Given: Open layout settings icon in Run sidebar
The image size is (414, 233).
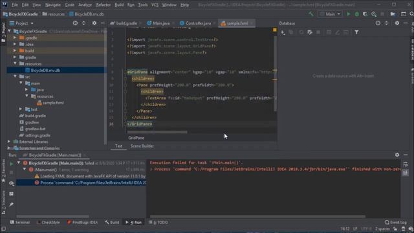Looking at the screenshot, I should point(12,194).
